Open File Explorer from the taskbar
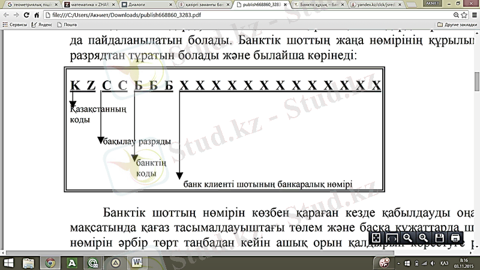Viewport: 480px width, 270px height. click(28, 263)
